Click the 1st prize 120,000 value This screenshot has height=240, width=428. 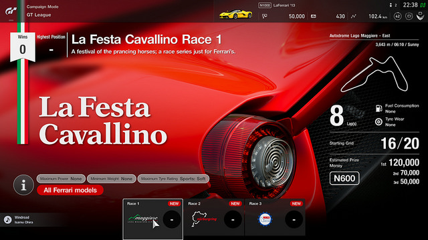click(x=404, y=163)
